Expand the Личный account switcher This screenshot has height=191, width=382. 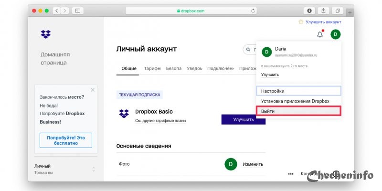point(94,169)
